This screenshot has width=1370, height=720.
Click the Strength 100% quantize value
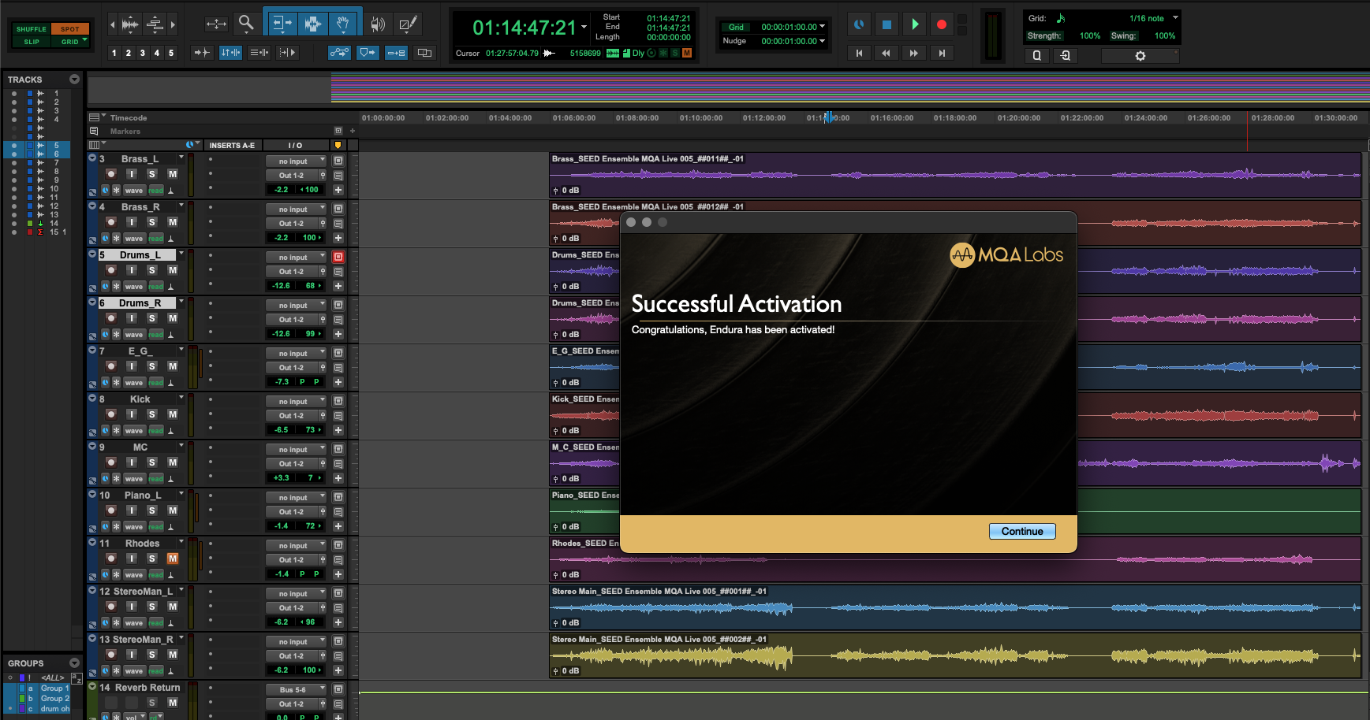[1090, 35]
